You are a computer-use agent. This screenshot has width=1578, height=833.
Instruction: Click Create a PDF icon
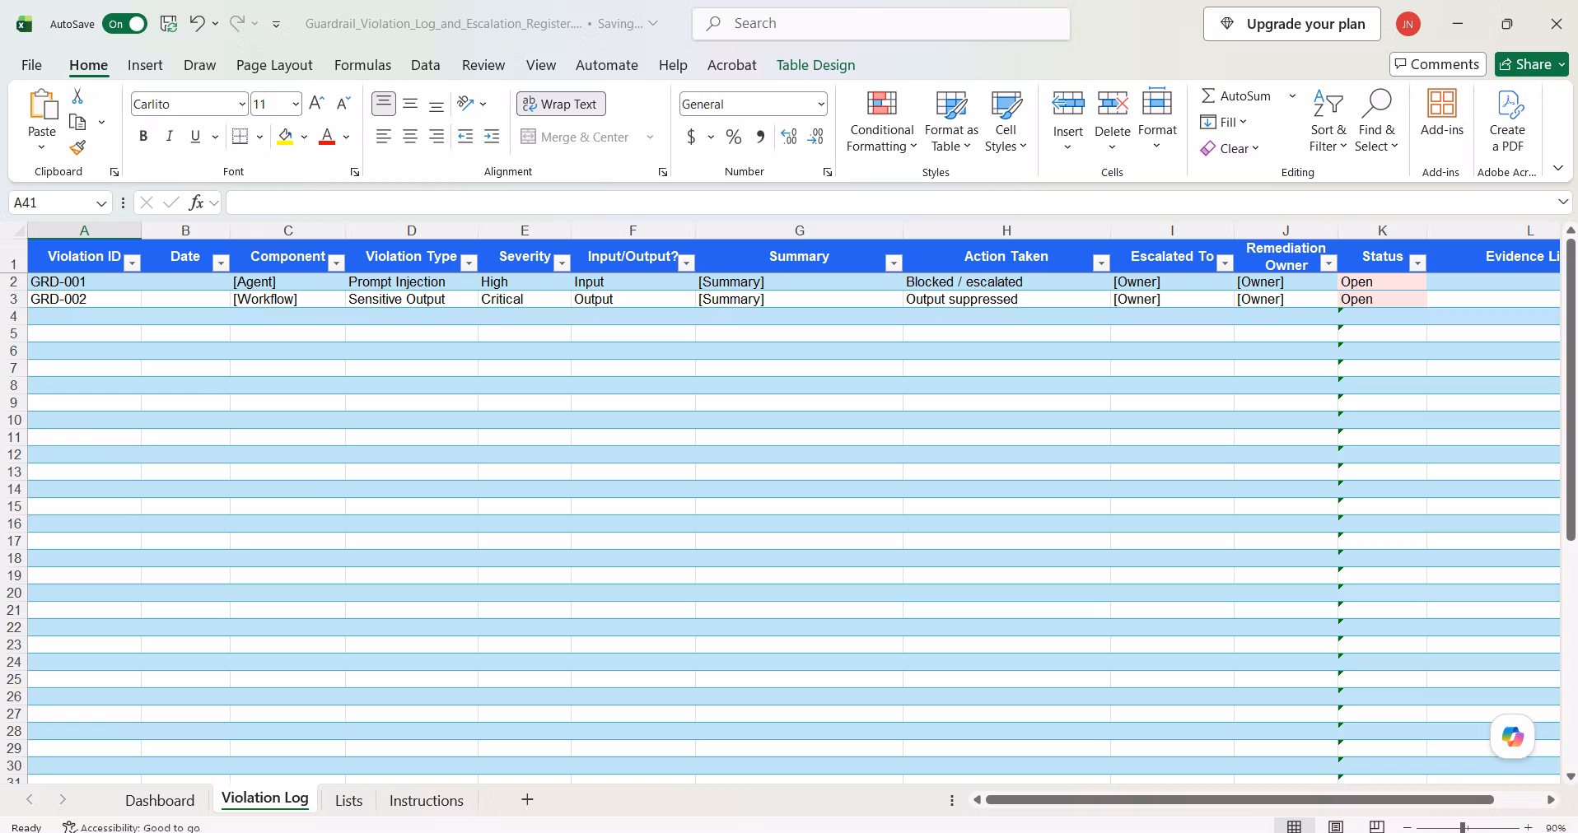click(x=1507, y=104)
